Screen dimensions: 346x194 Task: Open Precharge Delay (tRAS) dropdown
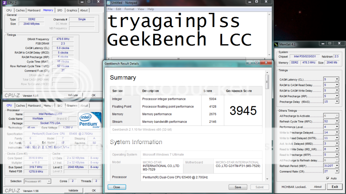337,102
